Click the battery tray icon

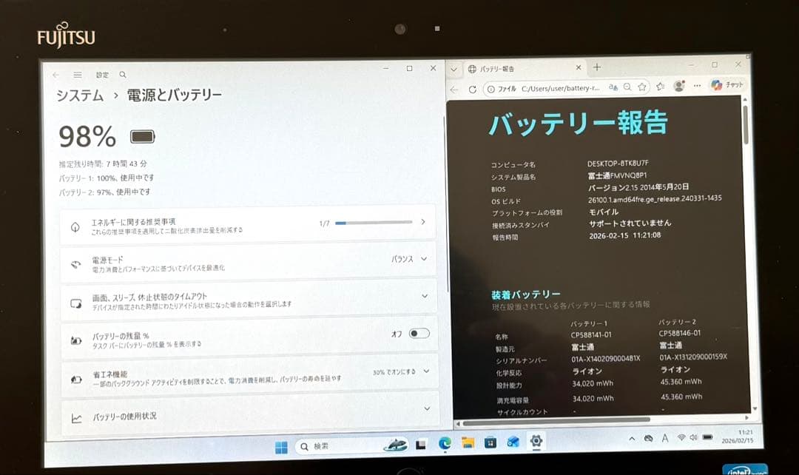pos(707,437)
